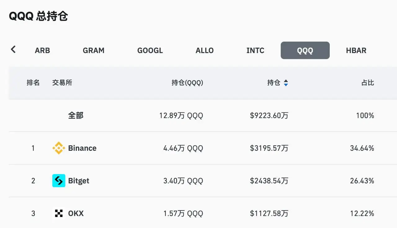Click the 持仓 sortable column header label
397x228 pixels.
[274, 83]
